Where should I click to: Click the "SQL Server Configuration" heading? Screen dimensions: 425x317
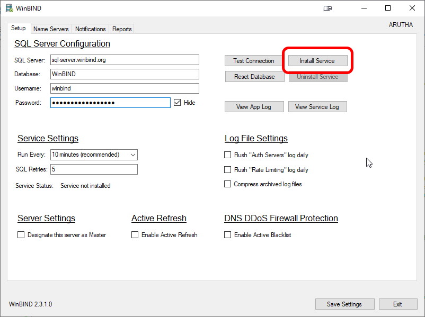[x=62, y=43]
